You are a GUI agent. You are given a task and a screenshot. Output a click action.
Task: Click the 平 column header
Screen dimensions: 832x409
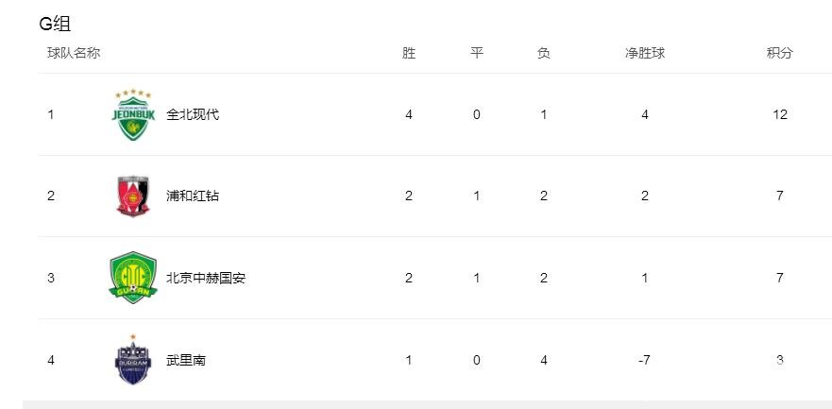point(477,53)
